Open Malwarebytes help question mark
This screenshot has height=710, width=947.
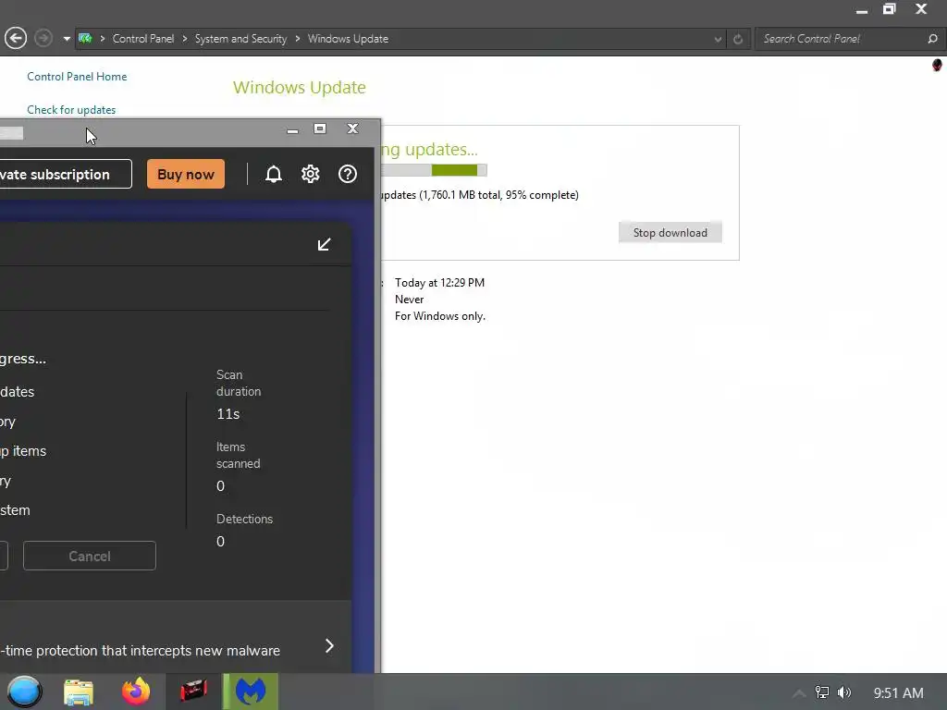pos(348,174)
